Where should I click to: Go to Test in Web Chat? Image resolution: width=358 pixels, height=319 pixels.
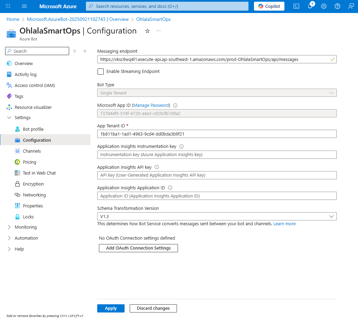tap(39, 173)
